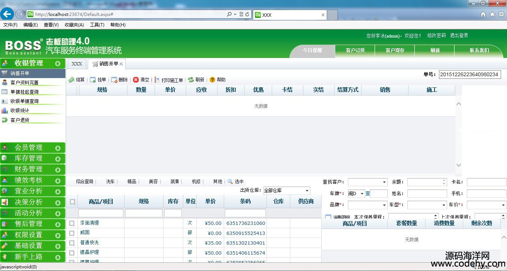This screenshot has height=271, width=507.
Task: Click the green 刷新 refresh toolbar icon
Action: (191, 80)
